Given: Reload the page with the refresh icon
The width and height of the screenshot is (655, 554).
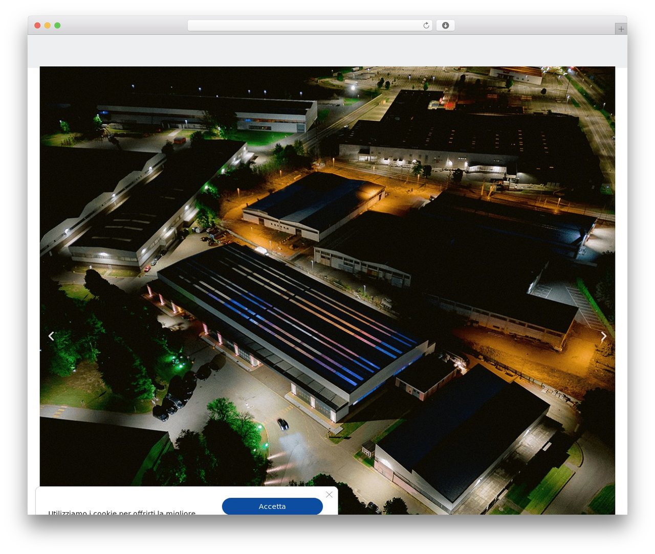Looking at the screenshot, I should (x=426, y=26).
